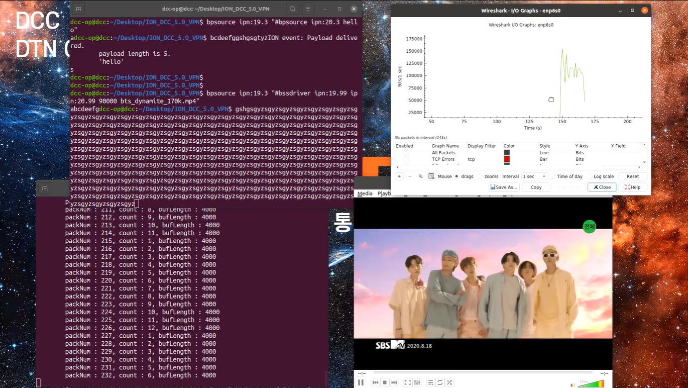Select the 'All Packets' graph name
688x388 pixels.
pos(443,153)
